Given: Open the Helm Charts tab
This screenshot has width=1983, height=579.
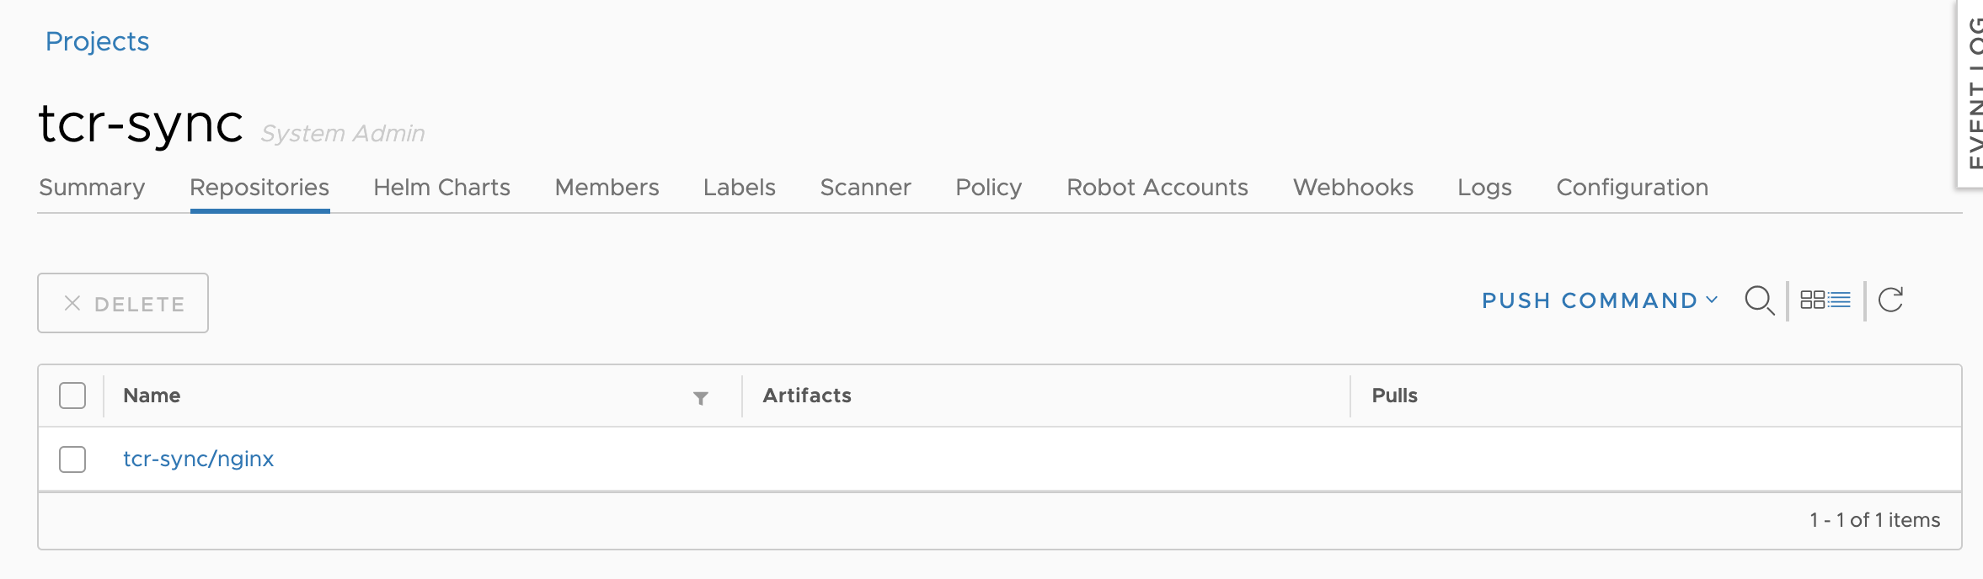Looking at the screenshot, I should coord(441,187).
